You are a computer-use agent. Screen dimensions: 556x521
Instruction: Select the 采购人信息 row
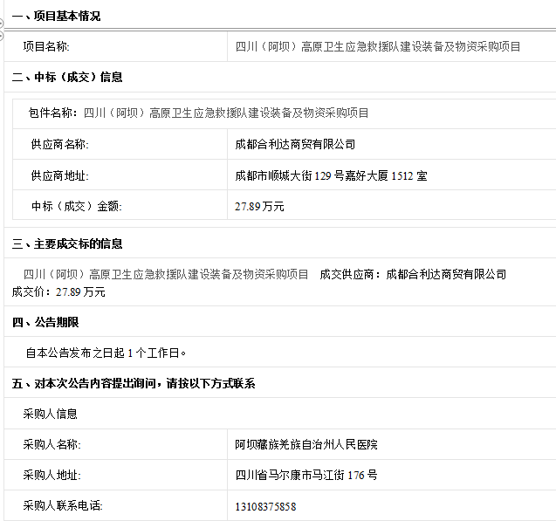[50, 414]
